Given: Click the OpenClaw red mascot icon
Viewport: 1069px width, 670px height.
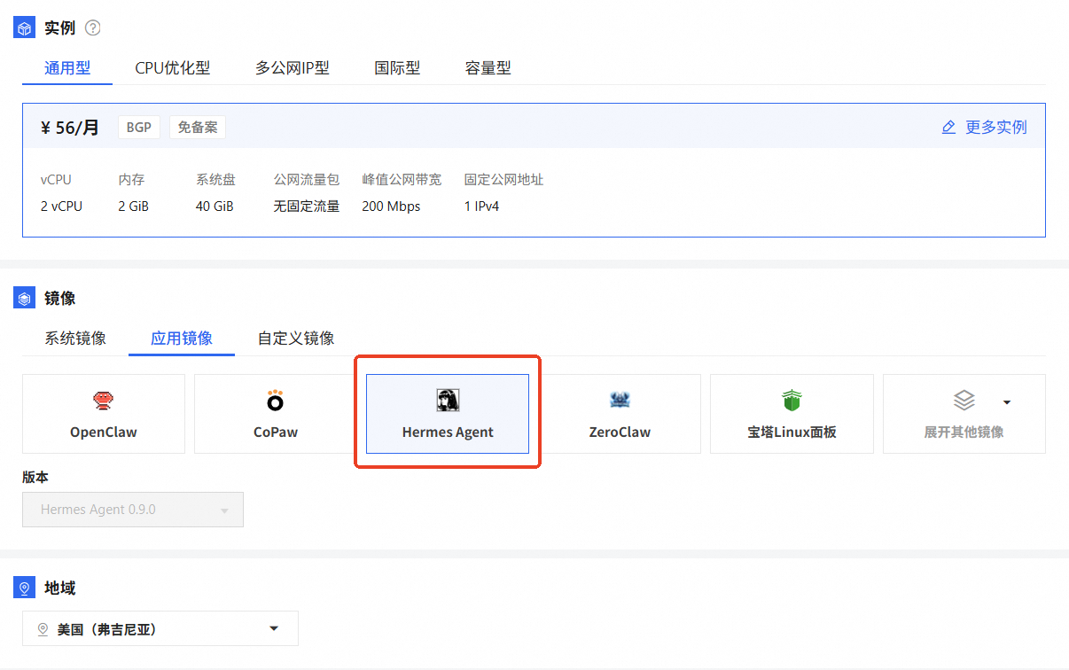Looking at the screenshot, I should pyautogui.click(x=104, y=401).
